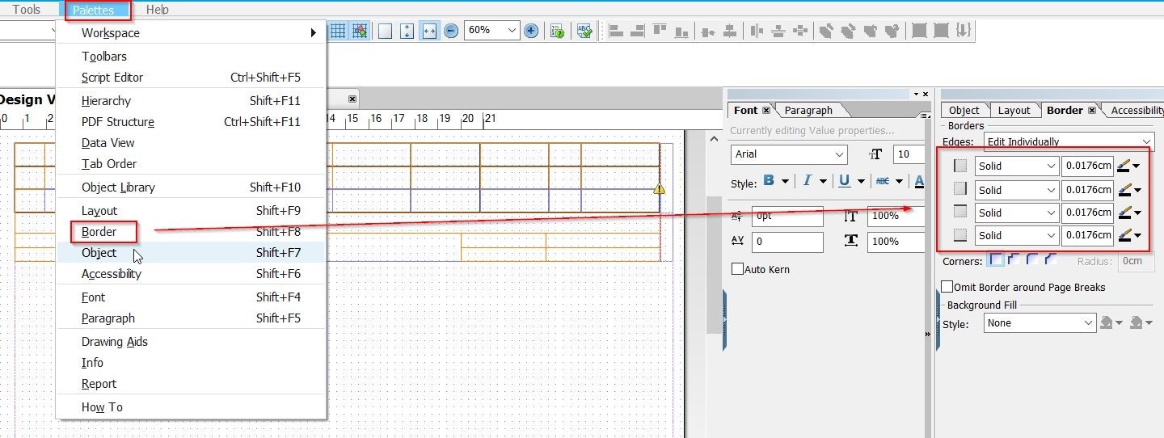
Task: Open the Help menu
Action: 158,10
